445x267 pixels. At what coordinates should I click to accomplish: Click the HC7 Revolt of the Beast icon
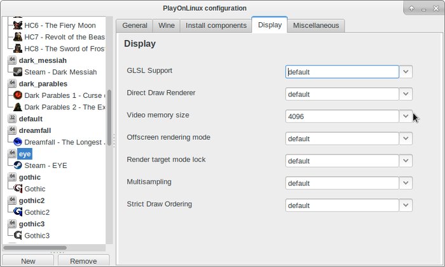(x=18, y=37)
